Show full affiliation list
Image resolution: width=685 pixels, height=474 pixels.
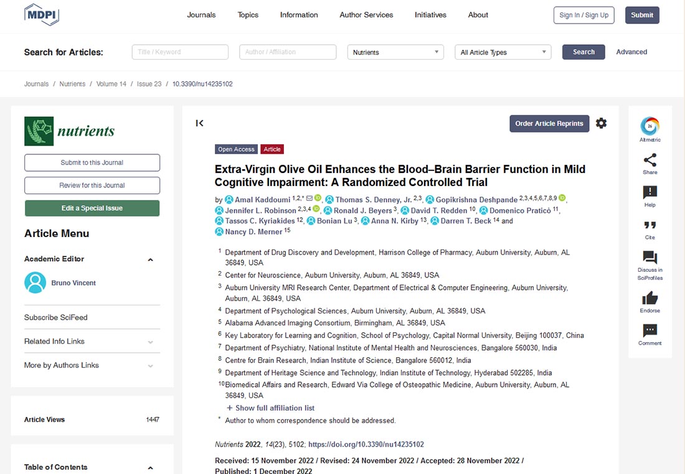point(270,408)
